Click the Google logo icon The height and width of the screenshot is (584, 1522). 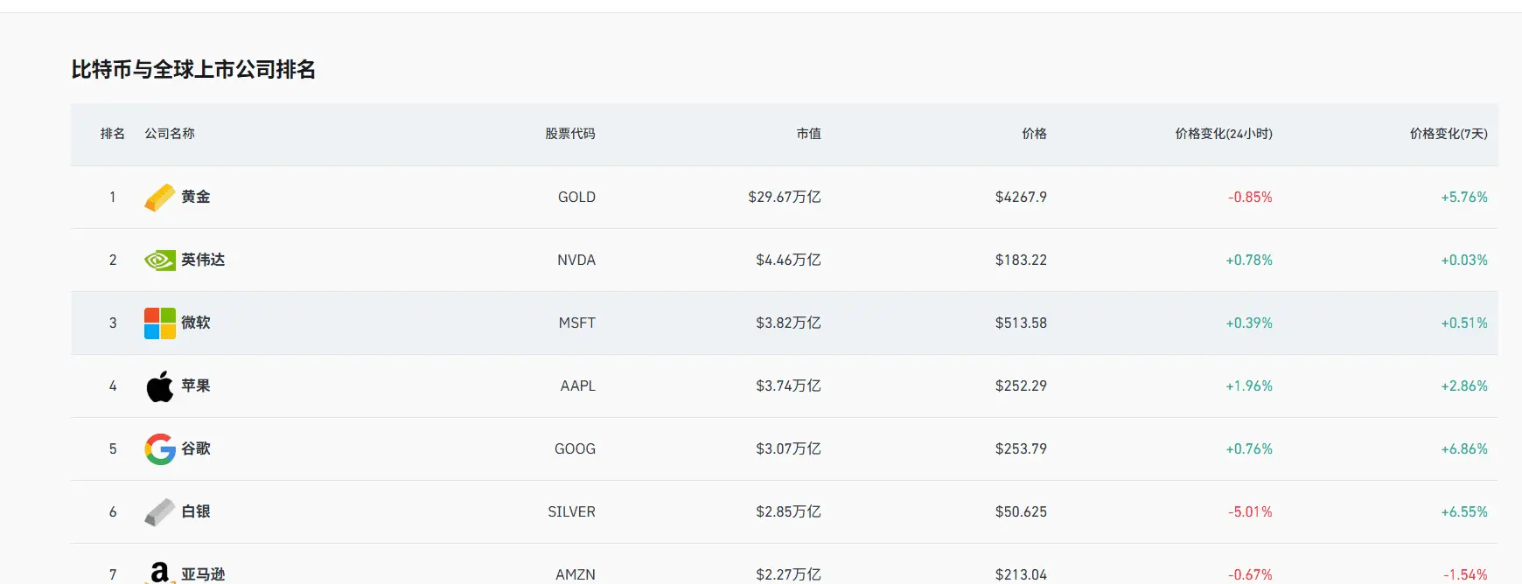(159, 449)
